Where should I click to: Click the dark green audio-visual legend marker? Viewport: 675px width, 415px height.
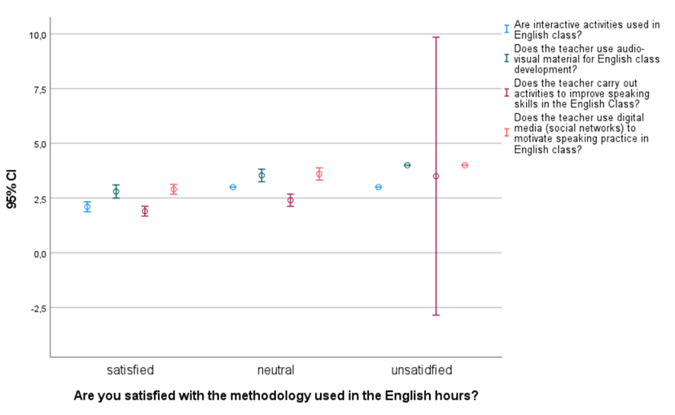click(x=506, y=58)
